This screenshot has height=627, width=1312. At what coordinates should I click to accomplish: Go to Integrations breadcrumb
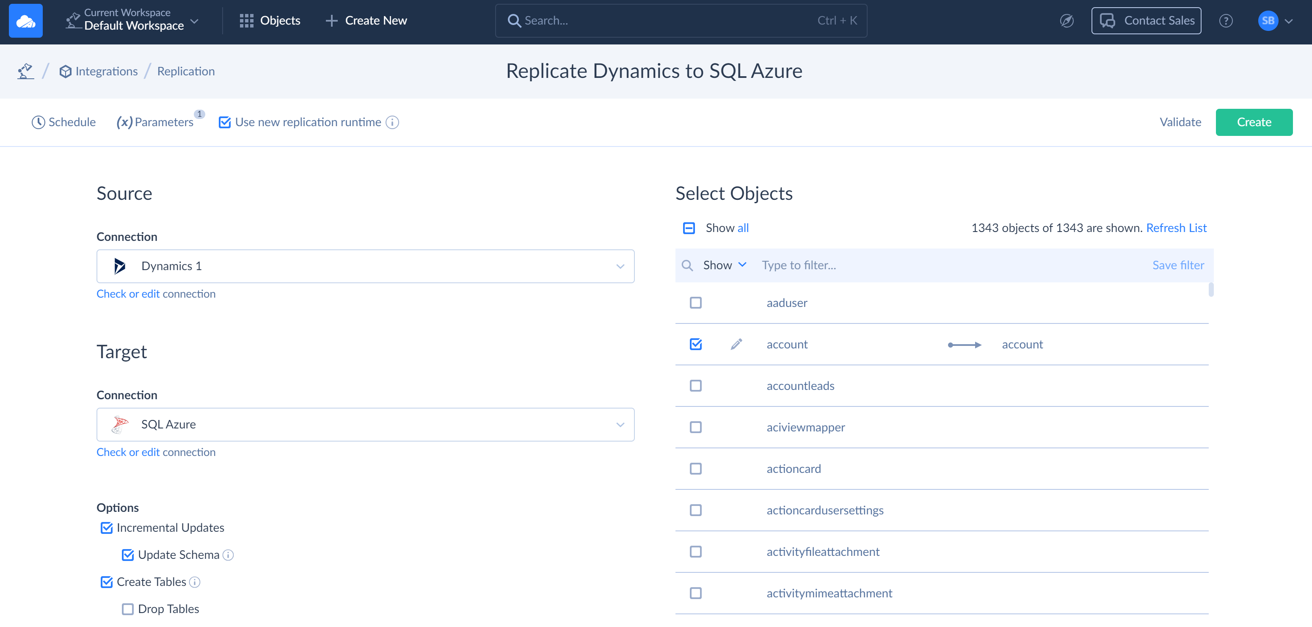(98, 71)
